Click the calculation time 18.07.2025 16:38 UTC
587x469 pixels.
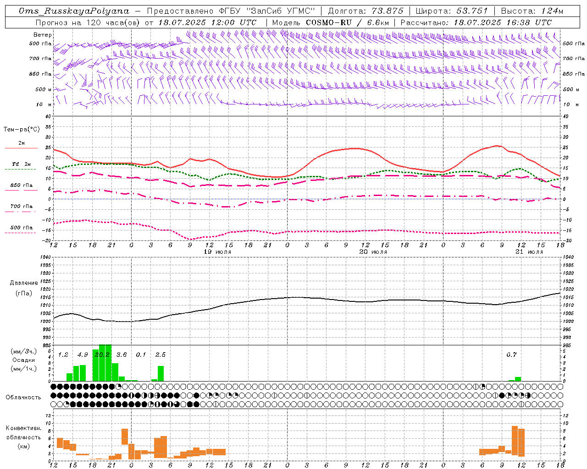point(503,22)
